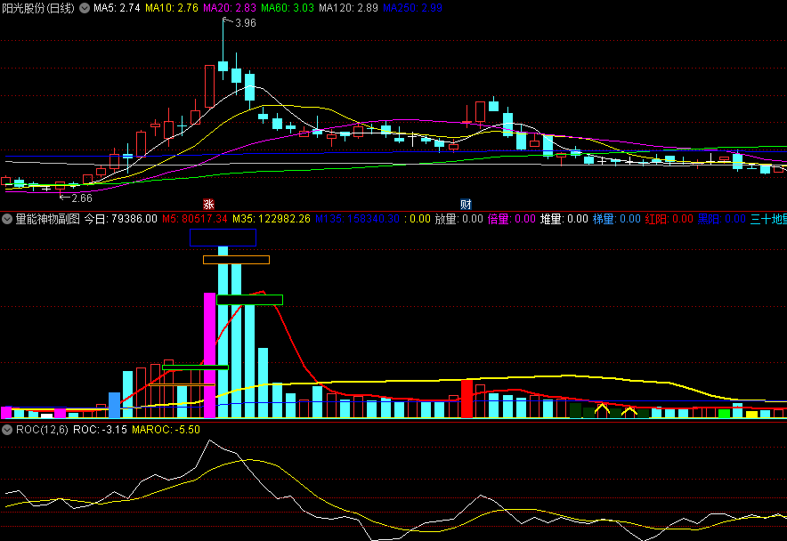Click the red 涨 event marker
The image size is (787, 541).
209,205
